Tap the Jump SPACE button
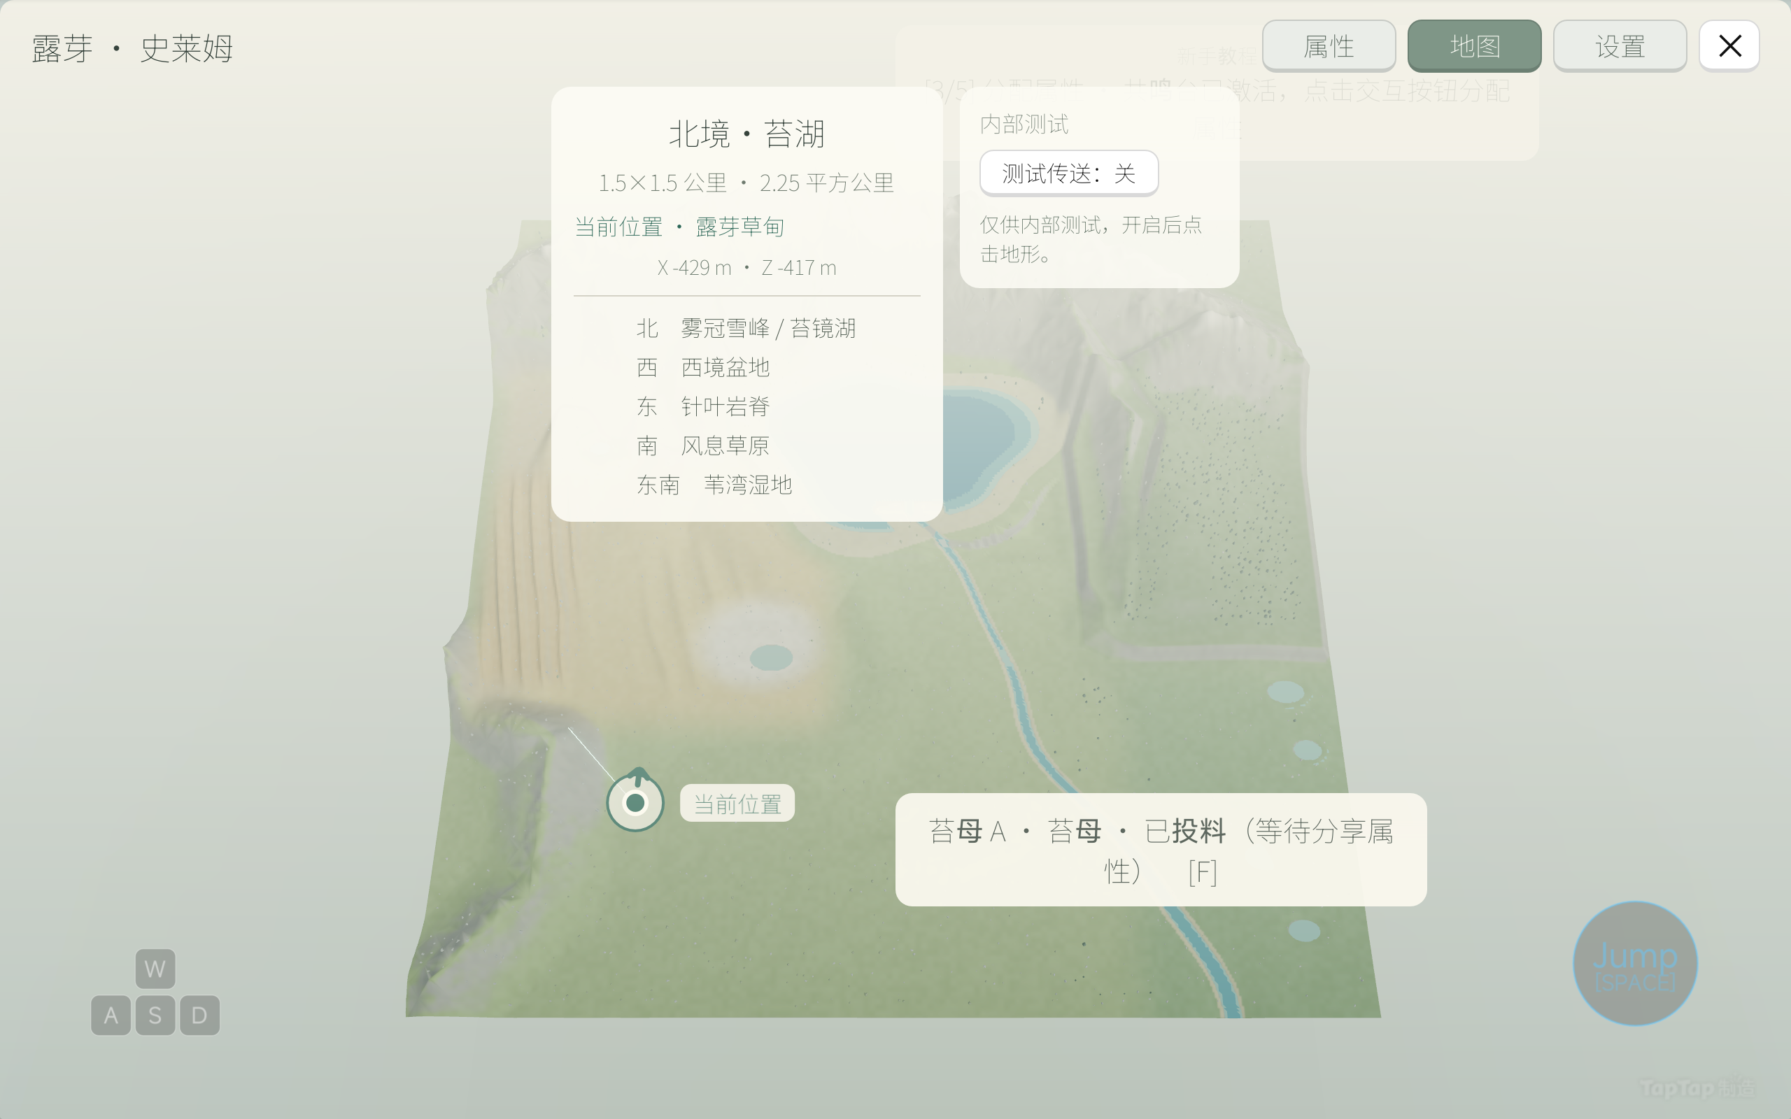The image size is (1791, 1119). point(1635,964)
